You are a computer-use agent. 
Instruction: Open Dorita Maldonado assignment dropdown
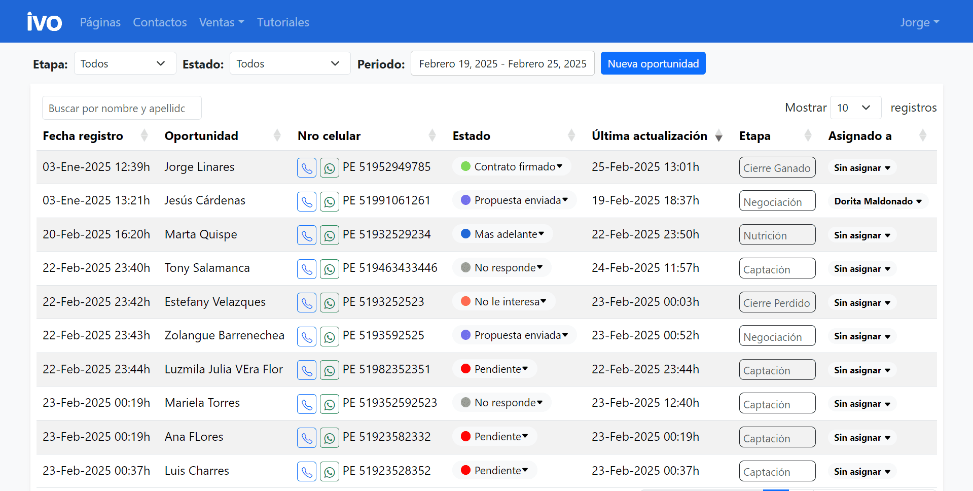click(878, 201)
